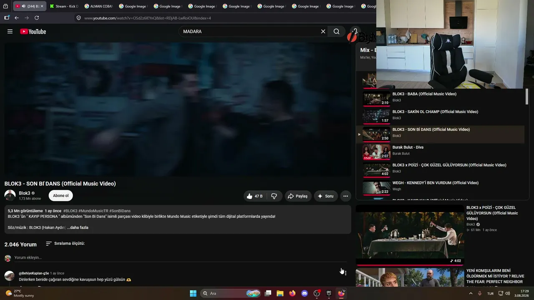Clear the MADARA search text
Viewport: 534px width, 300px height.
point(323,32)
